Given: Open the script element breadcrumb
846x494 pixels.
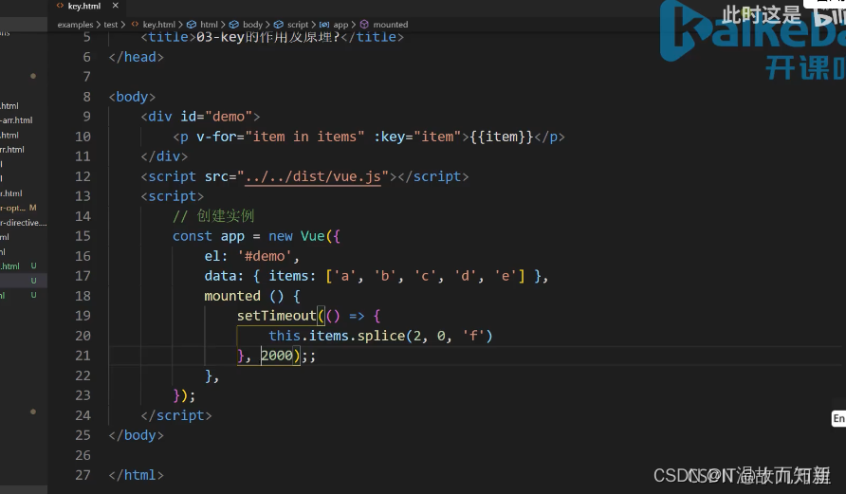Looking at the screenshot, I should 298,25.
